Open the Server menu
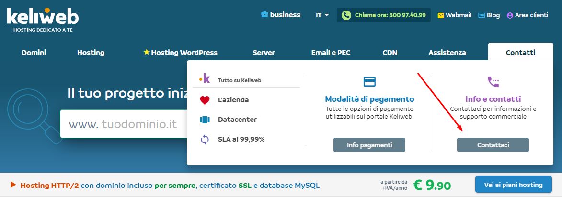Screen dimensions: 562x197 pos(264,53)
